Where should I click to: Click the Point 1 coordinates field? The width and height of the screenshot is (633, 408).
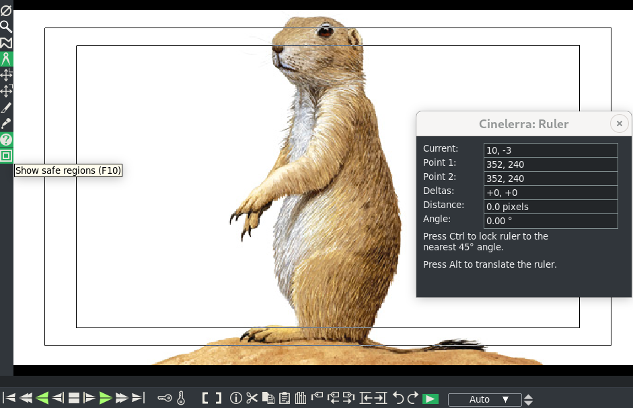(x=550, y=164)
